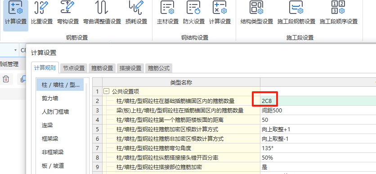Select 纵筋搭接接头错开百分率 row
Image resolution: width=376 pixels, height=174 pixels.
click(181, 158)
